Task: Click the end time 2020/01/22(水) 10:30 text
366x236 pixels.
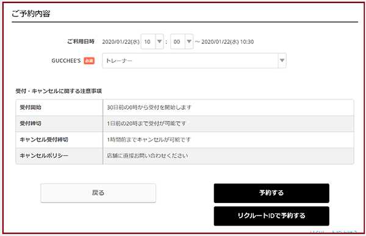Action: click(x=228, y=42)
